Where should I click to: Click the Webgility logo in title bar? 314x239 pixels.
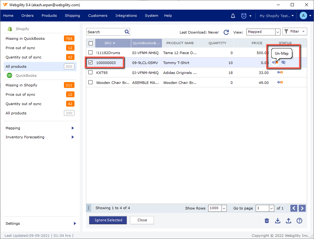5,5
